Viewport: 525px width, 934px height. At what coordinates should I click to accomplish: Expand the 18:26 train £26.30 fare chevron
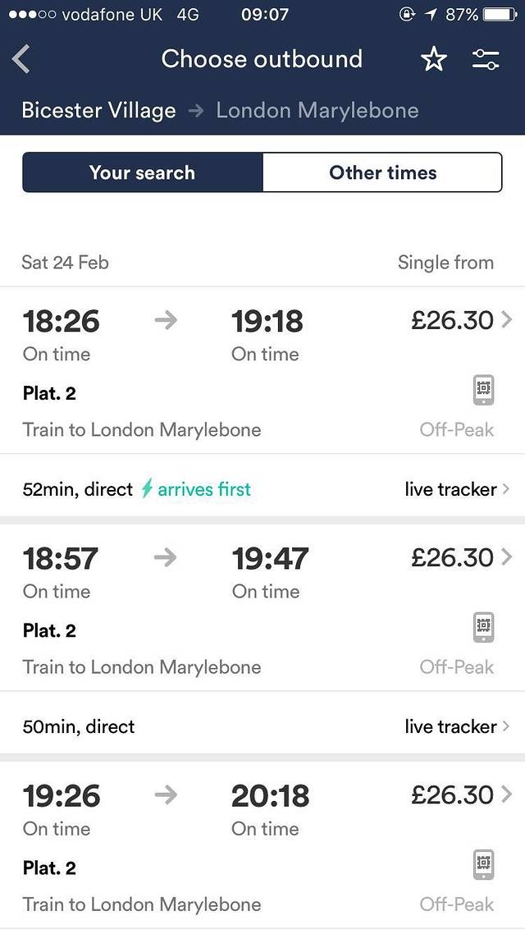point(506,320)
